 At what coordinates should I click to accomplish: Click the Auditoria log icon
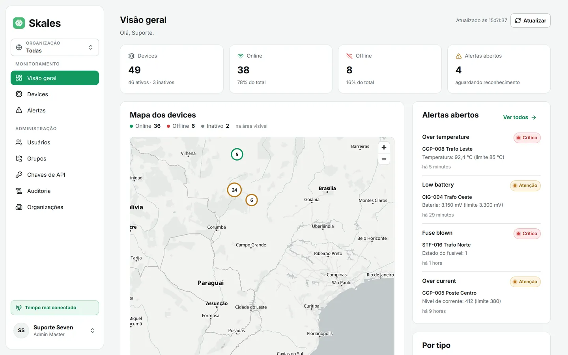tap(19, 191)
